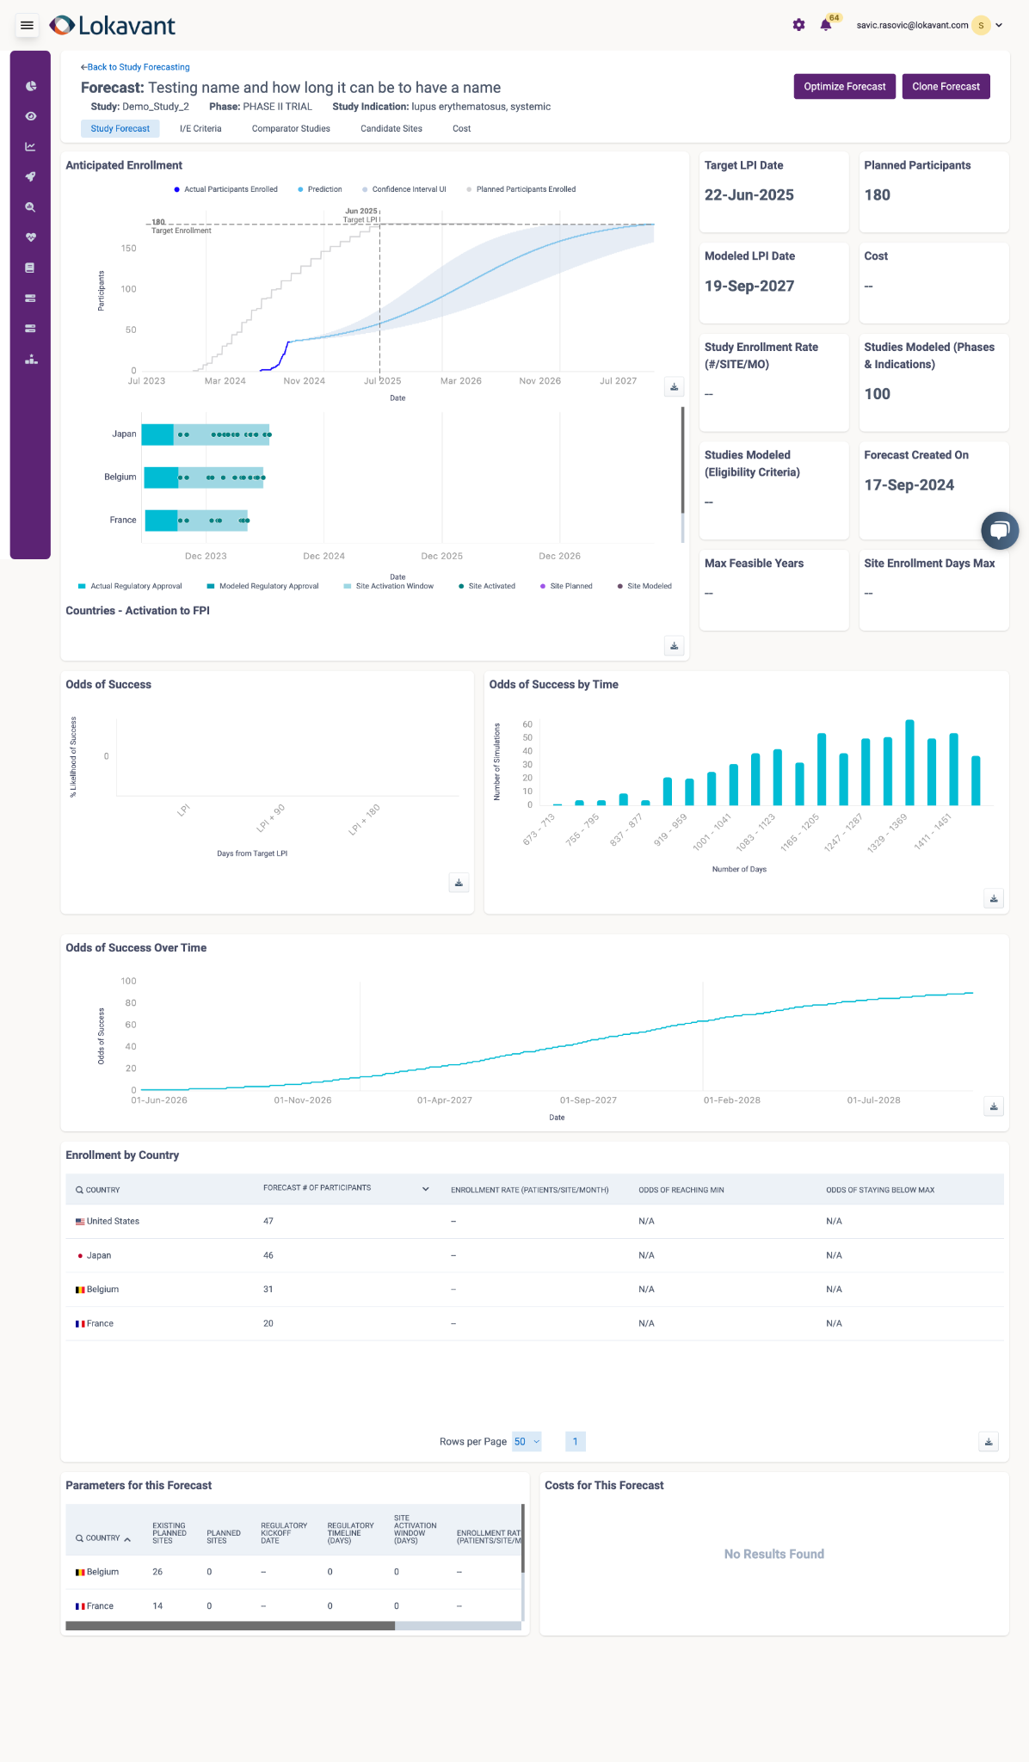Toggle the Prediction legend series
The image size is (1029, 1762).
click(319, 189)
